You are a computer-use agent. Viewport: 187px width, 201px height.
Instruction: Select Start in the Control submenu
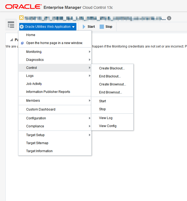point(112,101)
